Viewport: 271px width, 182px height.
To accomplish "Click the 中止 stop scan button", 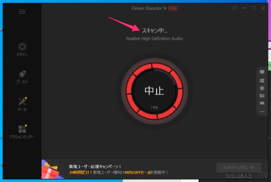I will tap(154, 91).
